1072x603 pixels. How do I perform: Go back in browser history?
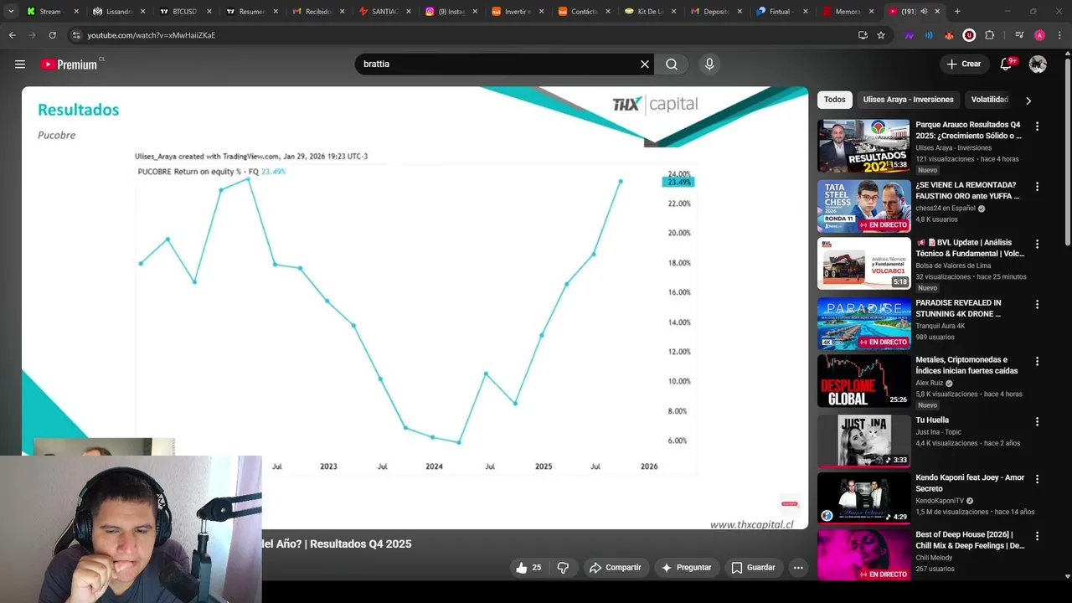coord(12,35)
